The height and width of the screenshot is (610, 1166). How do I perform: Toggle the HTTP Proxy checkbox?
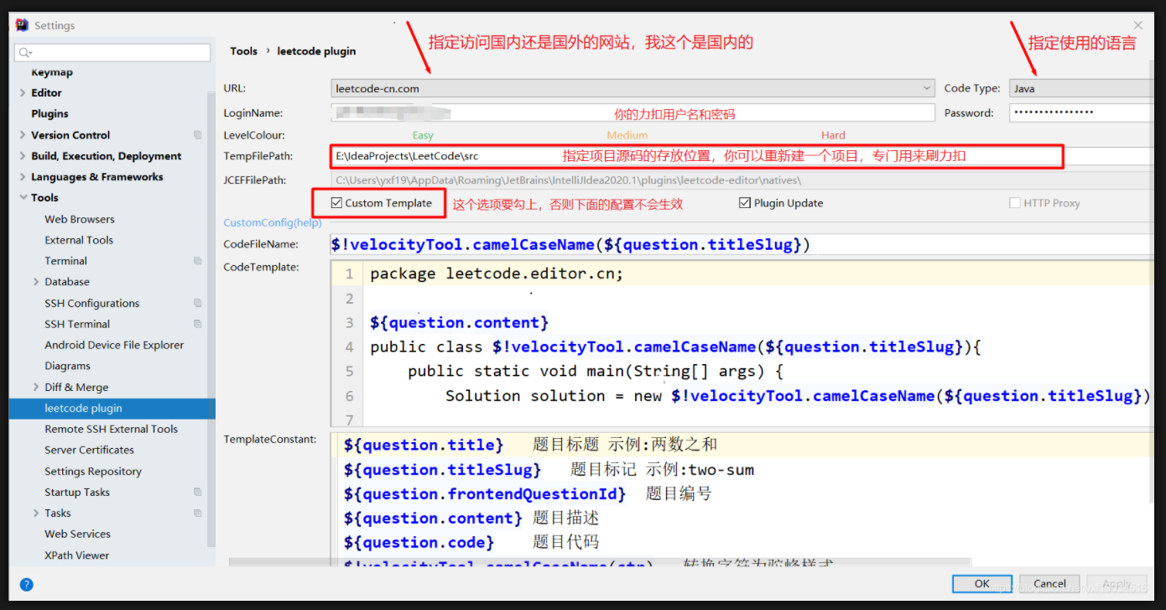pyautogui.click(x=1015, y=203)
